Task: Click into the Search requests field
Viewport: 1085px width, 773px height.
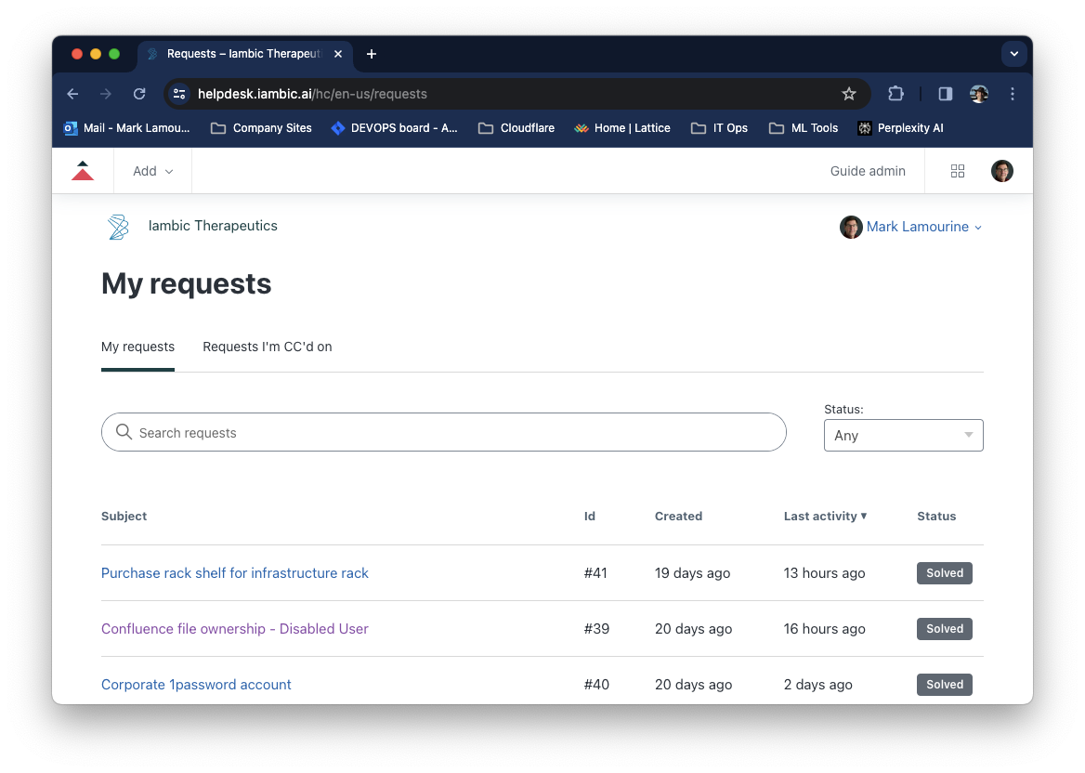Action: click(x=444, y=433)
